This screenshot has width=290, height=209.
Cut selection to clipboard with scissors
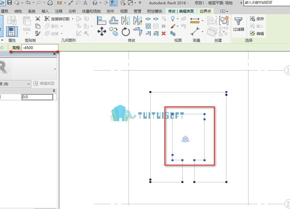coord(38,19)
